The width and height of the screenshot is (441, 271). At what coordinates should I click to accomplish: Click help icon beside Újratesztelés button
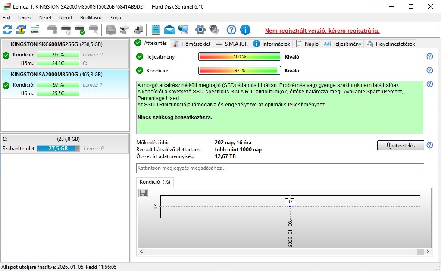[430, 145]
